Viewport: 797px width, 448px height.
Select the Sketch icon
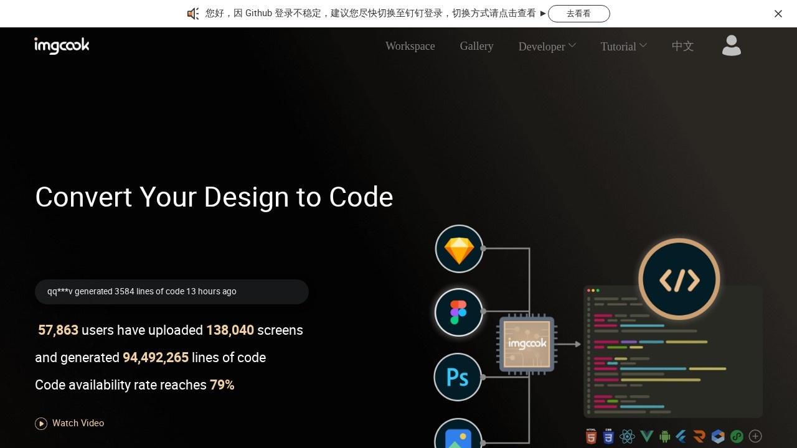pyautogui.click(x=459, y=248)
